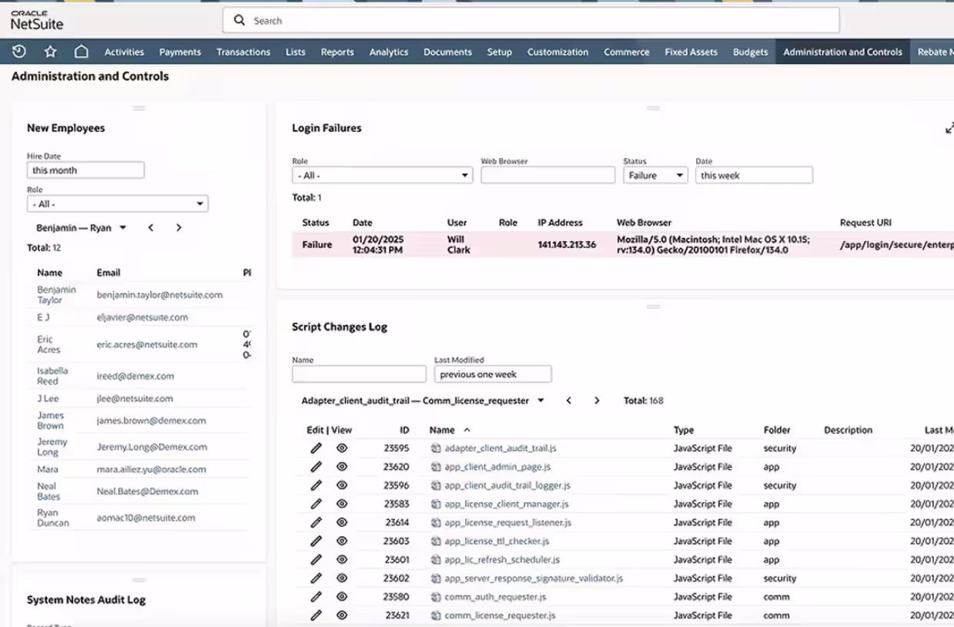Open the Shortcuts star icon

(50, 52)
